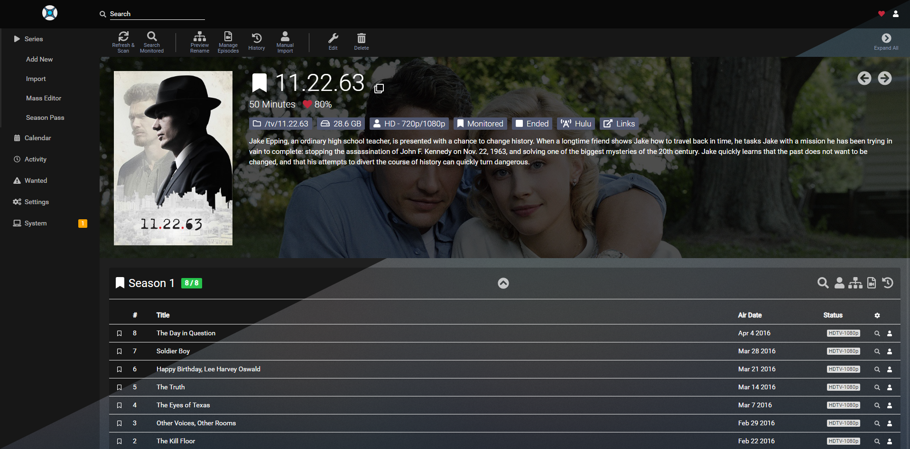The image size is (910, 449).
Task: Open the Wanted sidebar section
Action: click(x=36, y=180)
